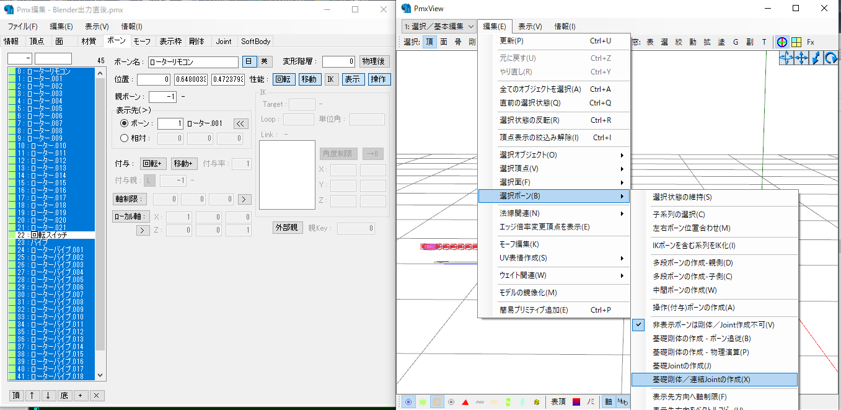Select the curved rotate arrow gizmo
Screen dimensions: 841x410
tap(830, 58)
